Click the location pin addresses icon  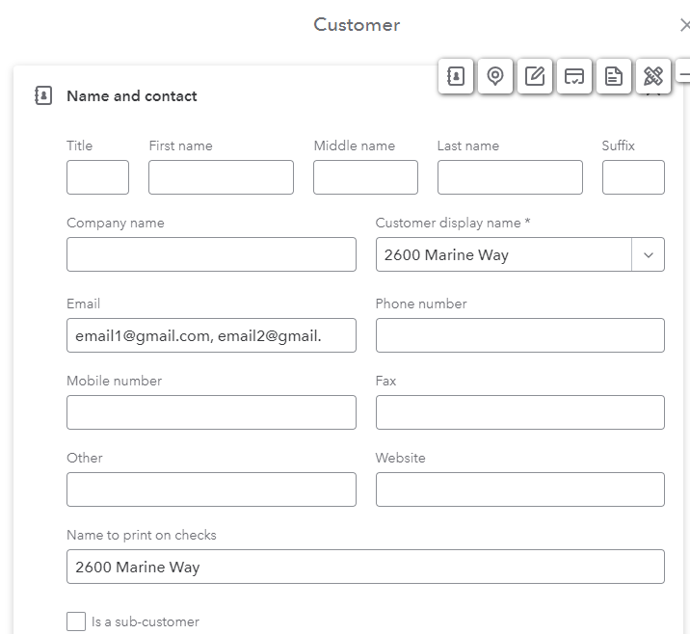[495, 76]
